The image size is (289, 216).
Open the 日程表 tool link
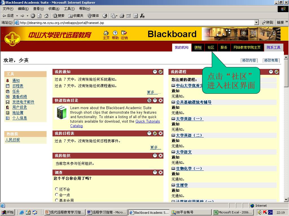point(18,86)
